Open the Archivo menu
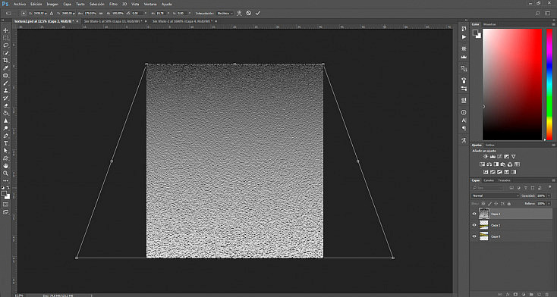The height and width of the screenshot is (297, 557). 20,5
